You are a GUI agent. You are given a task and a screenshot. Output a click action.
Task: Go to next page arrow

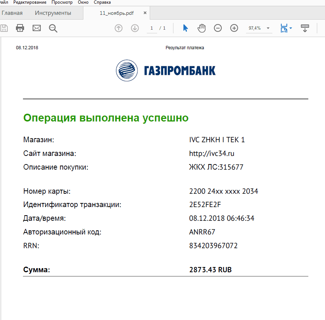pos(135,28)
